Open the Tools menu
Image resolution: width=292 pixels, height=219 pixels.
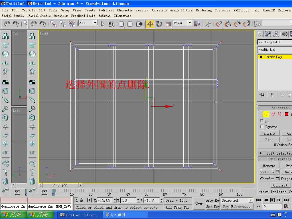53,11
